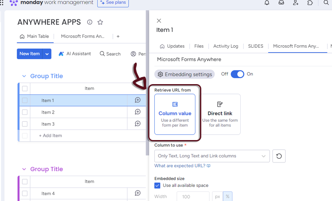Switch to the Activity Log tab
The image size is (332, 201).
click(x=226, y=46)
